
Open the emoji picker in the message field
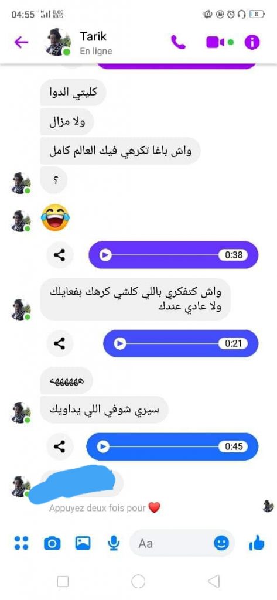pos(221,543)
